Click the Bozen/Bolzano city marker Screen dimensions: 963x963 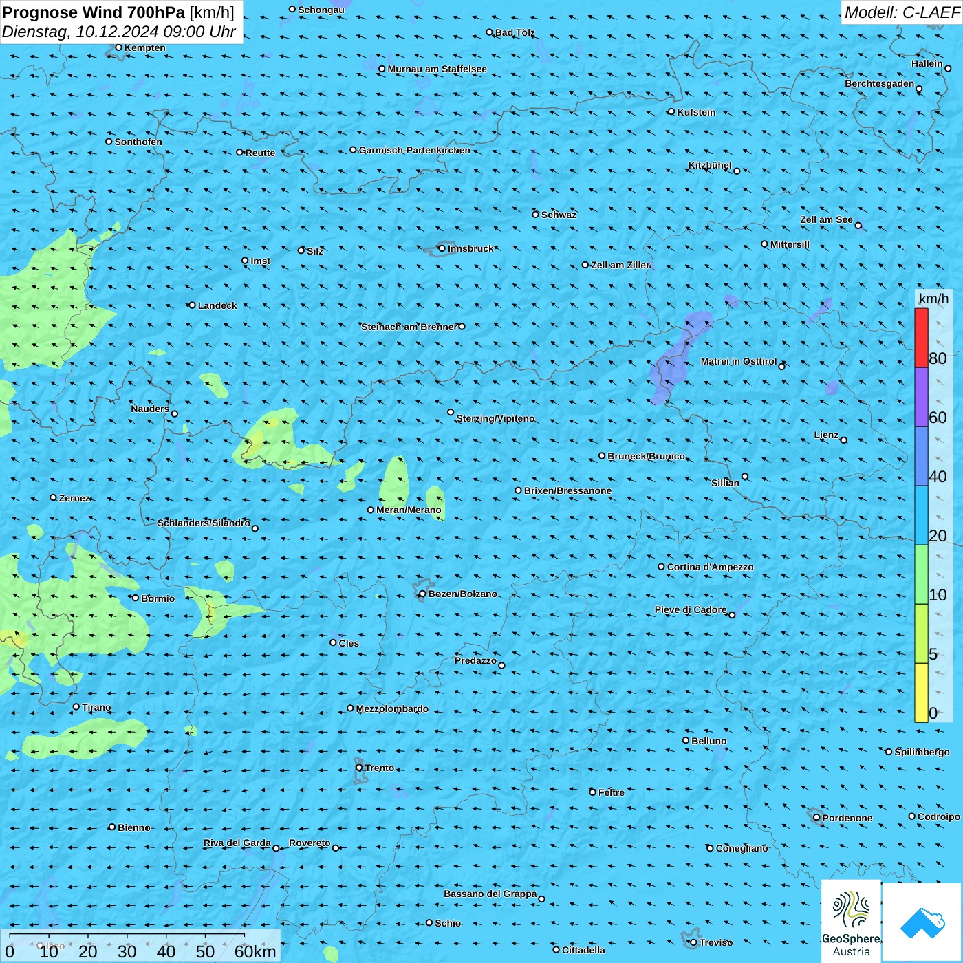point(422,594)
